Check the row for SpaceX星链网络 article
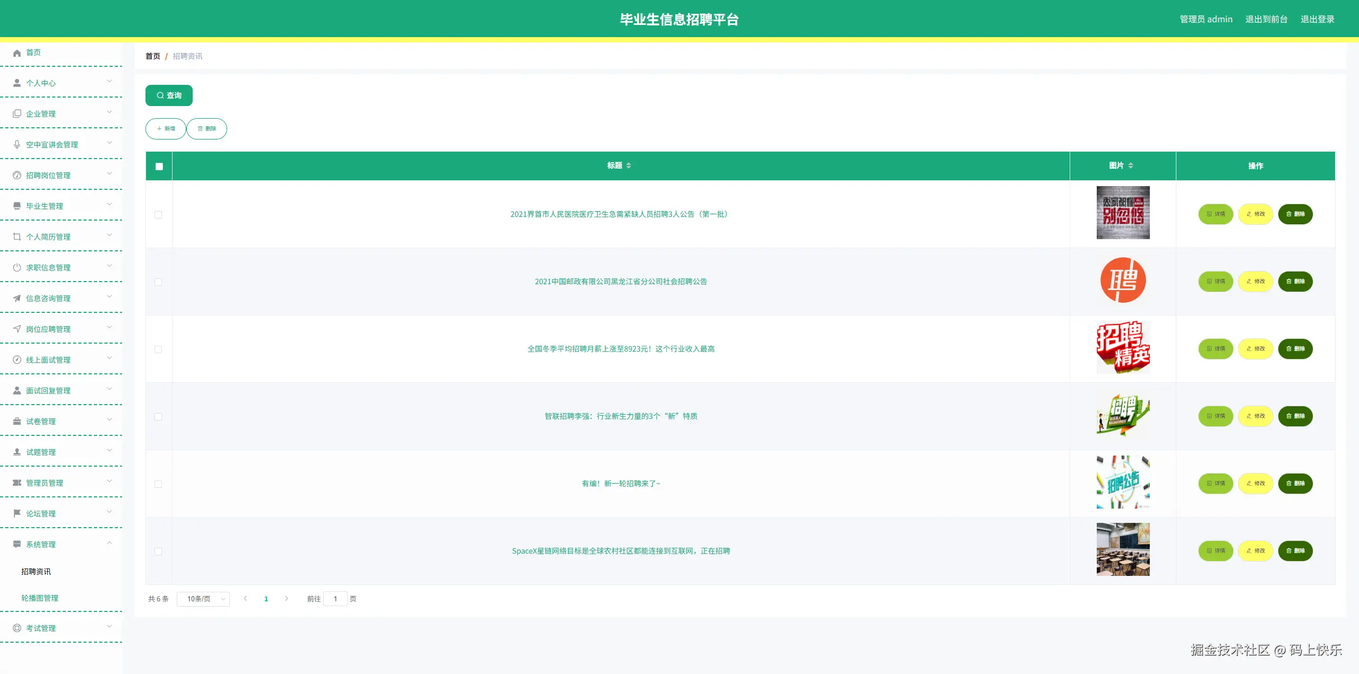This screenshot has width=1359, height=674. [158, 552]
